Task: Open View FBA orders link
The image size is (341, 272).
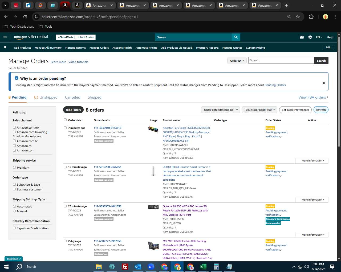Action: coord(313,97)
